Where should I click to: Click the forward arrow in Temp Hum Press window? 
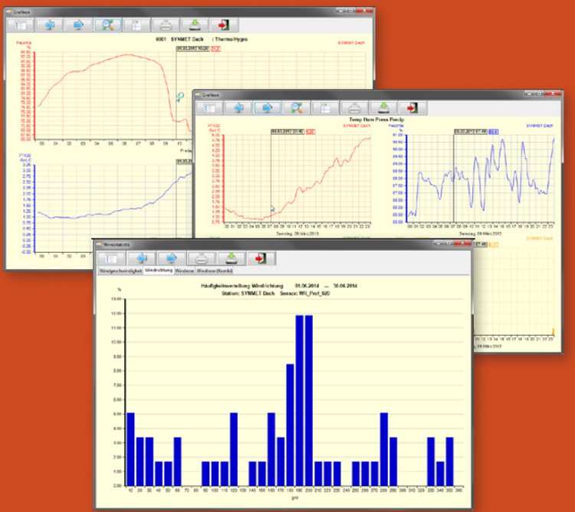[x=267, y=107]
